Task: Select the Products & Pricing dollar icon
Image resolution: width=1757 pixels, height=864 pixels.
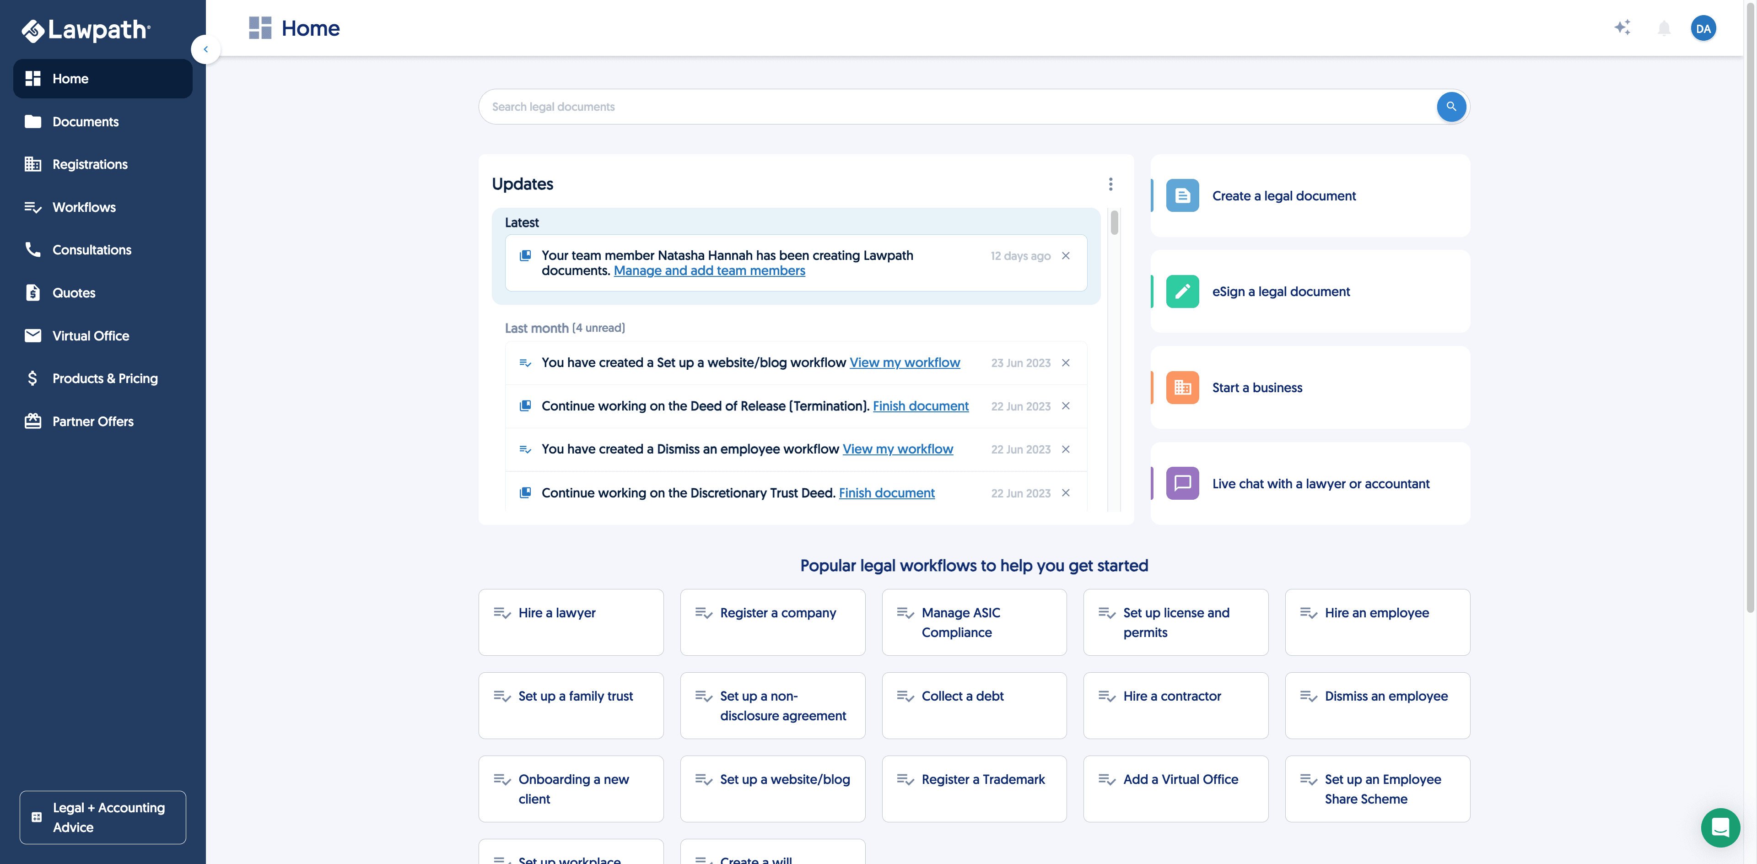Action: pos(33,378)
